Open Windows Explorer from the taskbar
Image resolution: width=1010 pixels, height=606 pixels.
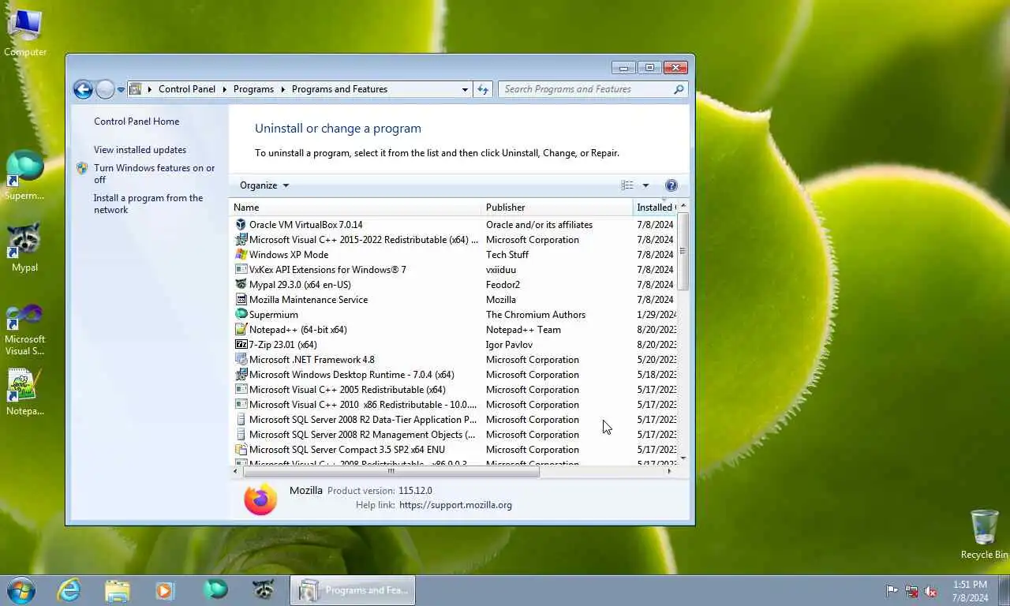pos(117,590)
